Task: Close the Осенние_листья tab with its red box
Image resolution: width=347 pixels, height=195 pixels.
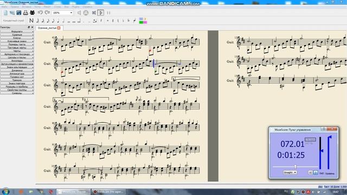Action: click(59, 28)
